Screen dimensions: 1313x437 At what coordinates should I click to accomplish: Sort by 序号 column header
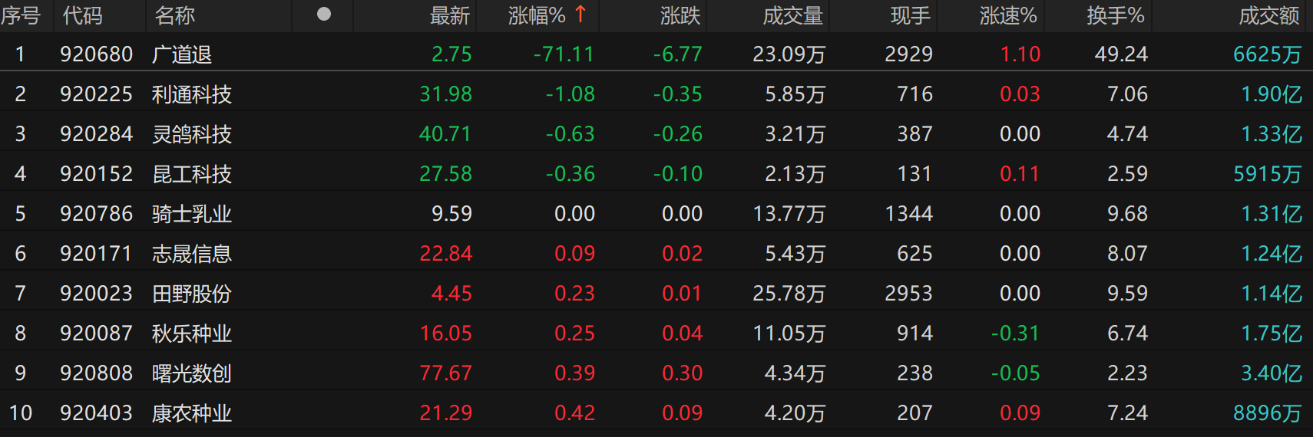[21, 15]
